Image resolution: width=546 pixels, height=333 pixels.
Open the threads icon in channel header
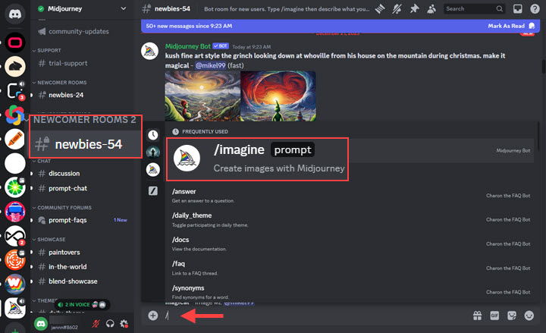pos(380,9)
